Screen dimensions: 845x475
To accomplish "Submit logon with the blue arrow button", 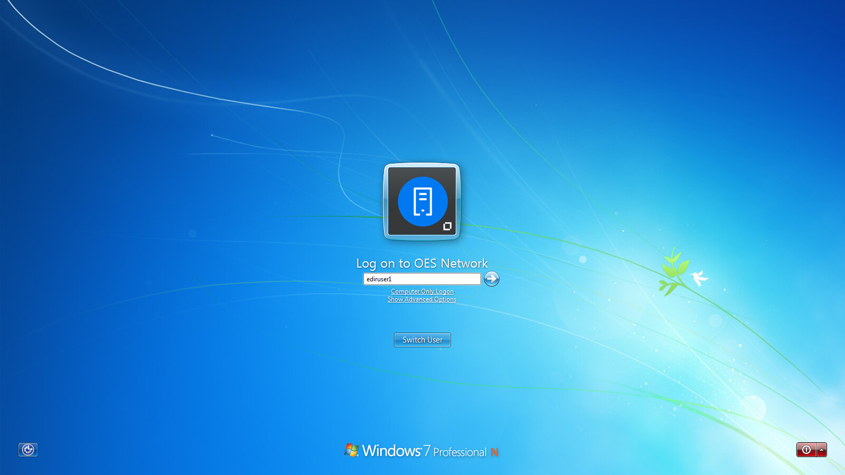I will [x=492, y=279].
